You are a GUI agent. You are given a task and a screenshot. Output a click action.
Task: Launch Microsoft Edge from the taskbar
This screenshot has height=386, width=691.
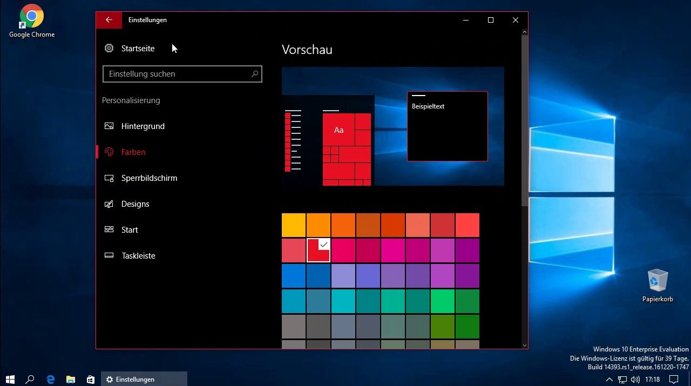click(x=51, y=380)
